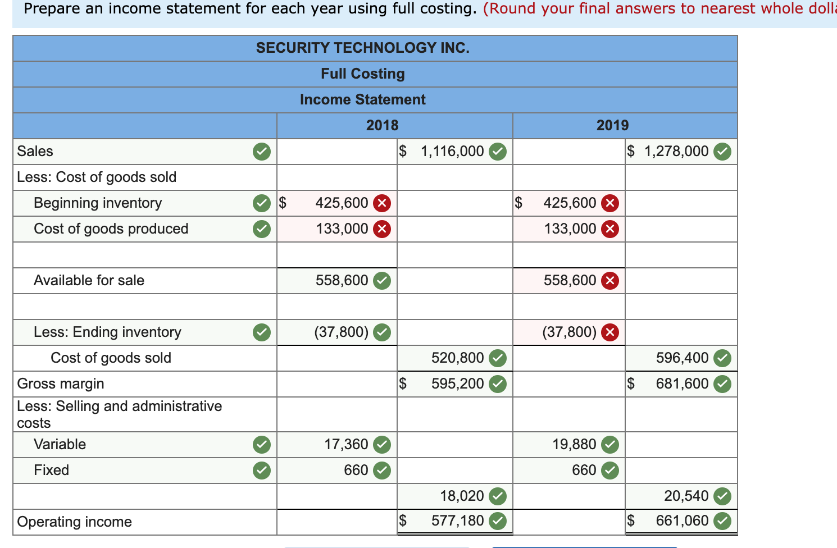Click the Full Costing header row
This screenshot has height=548, width=837.
tap(375, 74)
